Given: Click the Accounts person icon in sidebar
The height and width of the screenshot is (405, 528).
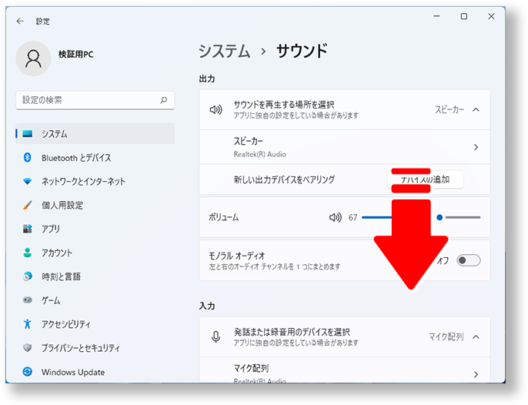Looking at the screenshot, I should (x=27, y=253).
